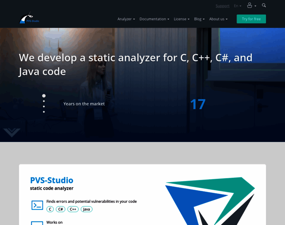Click the Works on text
The image size is (285, 225).
54,222
